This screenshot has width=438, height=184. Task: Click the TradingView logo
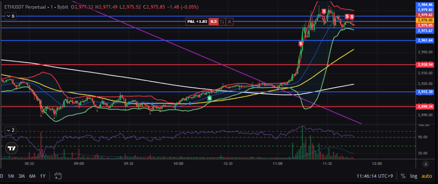tap(12, 148)
